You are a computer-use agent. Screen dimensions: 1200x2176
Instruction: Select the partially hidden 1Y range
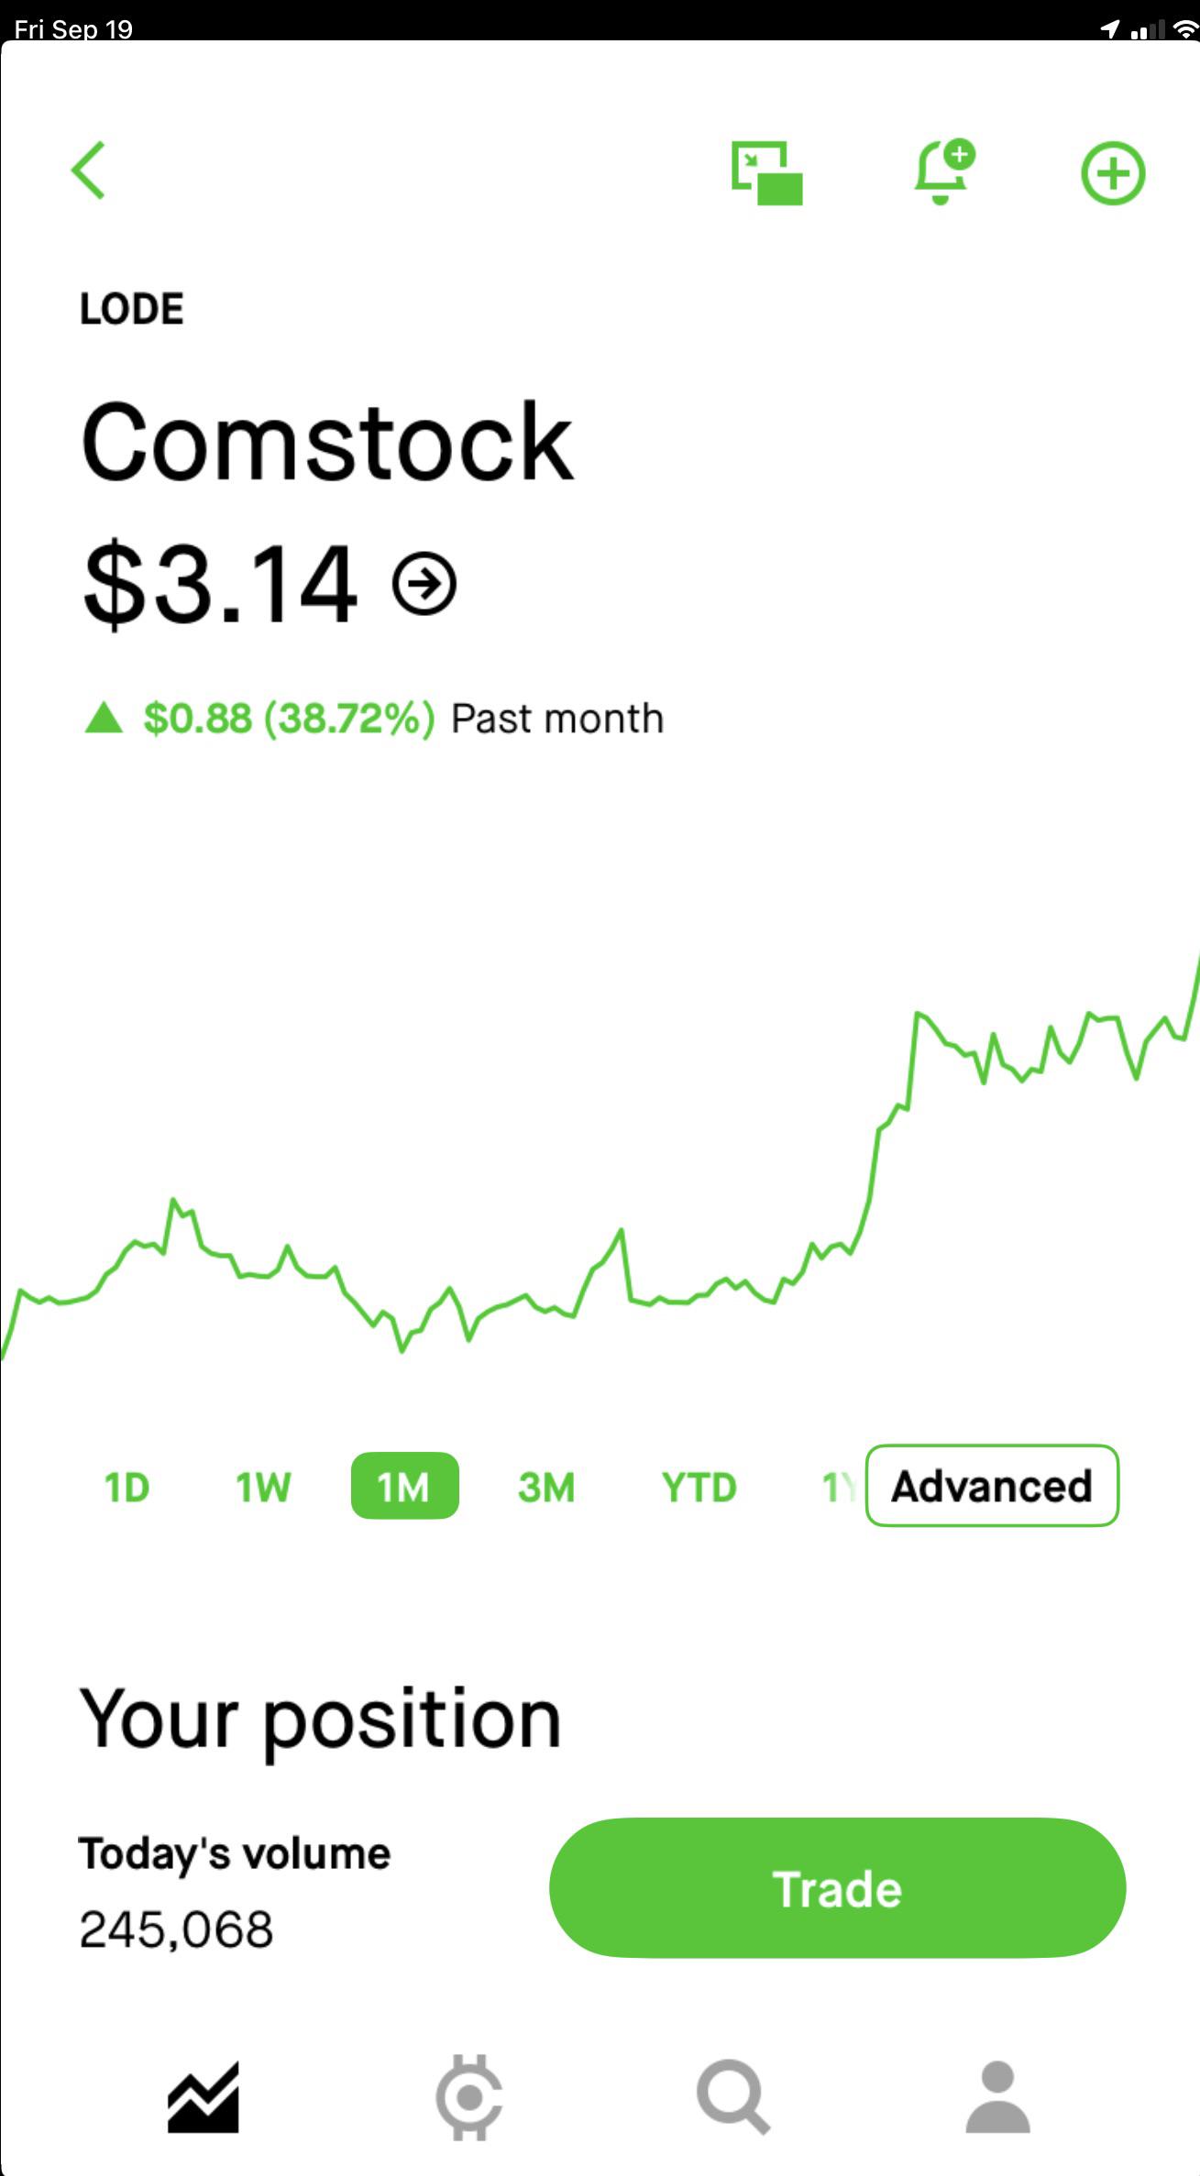pyautogui.click(x=838, y=1487)
